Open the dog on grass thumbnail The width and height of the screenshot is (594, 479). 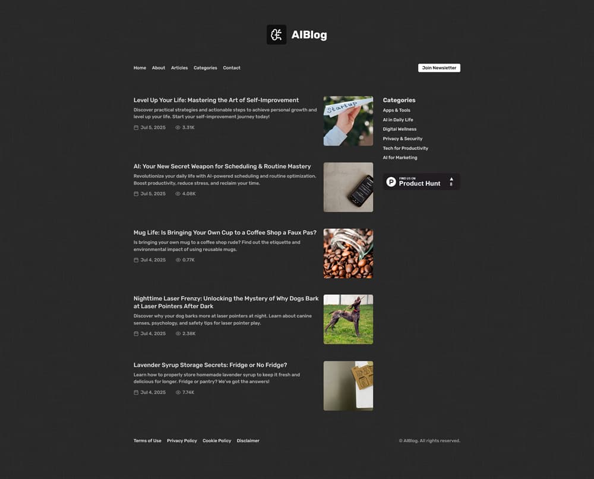348,320
